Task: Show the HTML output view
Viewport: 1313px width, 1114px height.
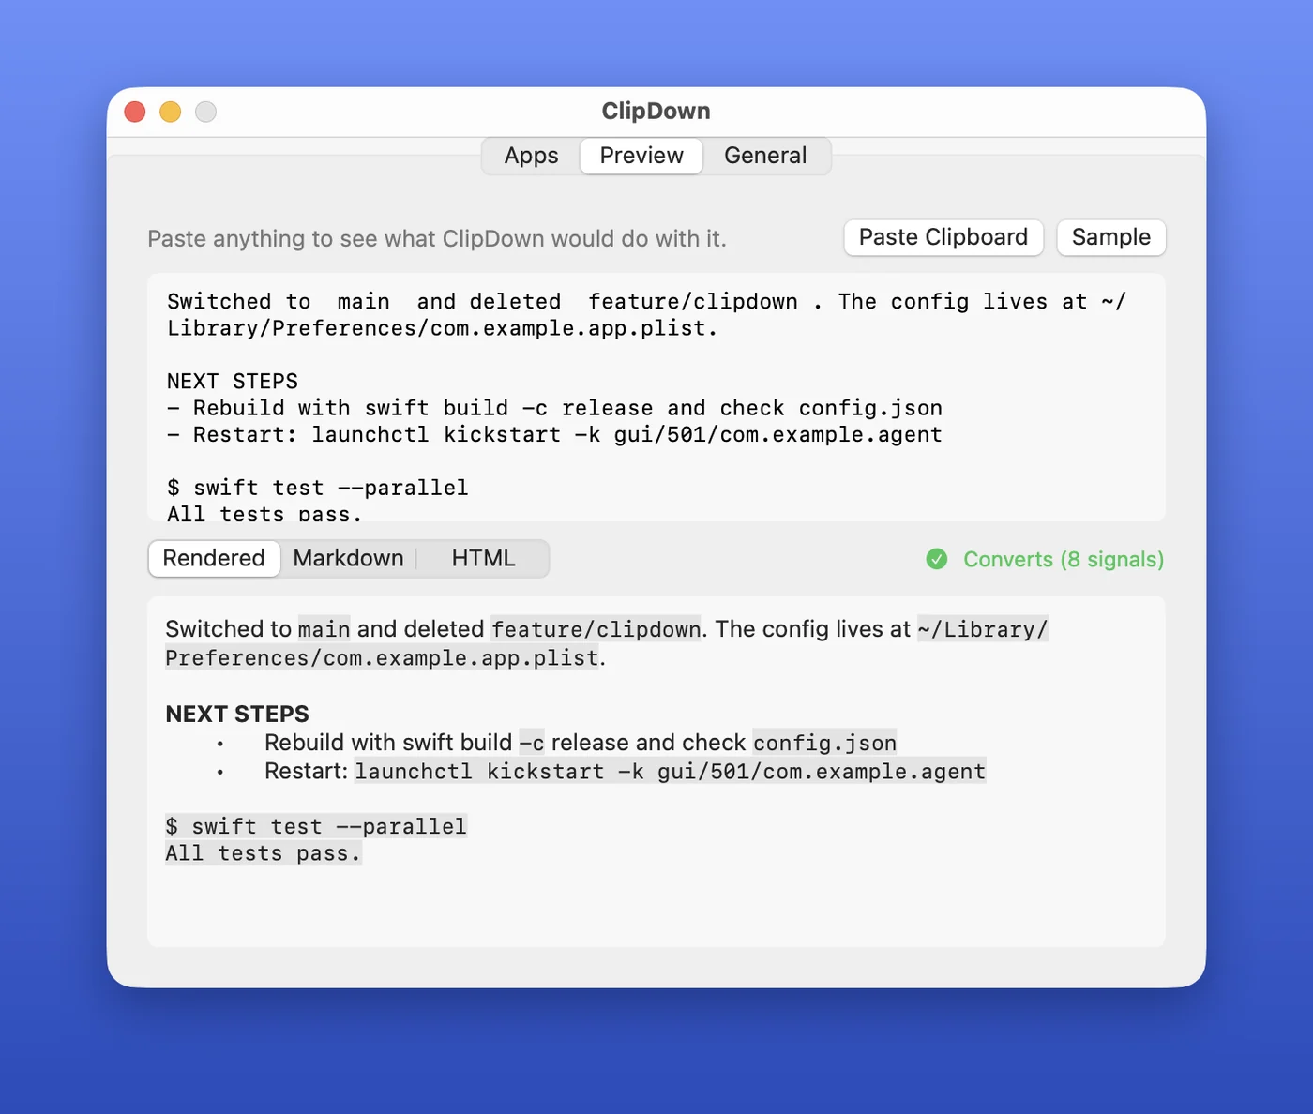Action: coord(483,559)
